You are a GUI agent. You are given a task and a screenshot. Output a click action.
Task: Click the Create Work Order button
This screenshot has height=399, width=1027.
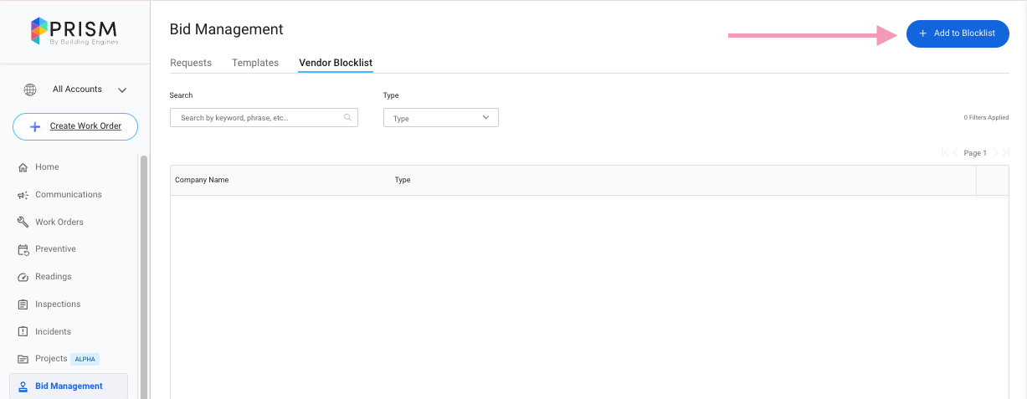tap(75, 126)
